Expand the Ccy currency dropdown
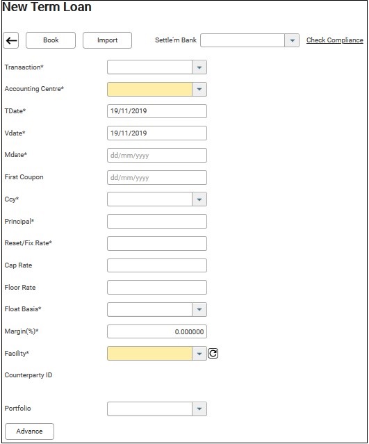The width and height of the screenshot is (369, 444). tap(199, 199)
